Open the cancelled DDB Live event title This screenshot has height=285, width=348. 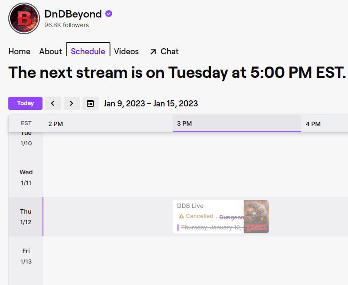[190, 206]
